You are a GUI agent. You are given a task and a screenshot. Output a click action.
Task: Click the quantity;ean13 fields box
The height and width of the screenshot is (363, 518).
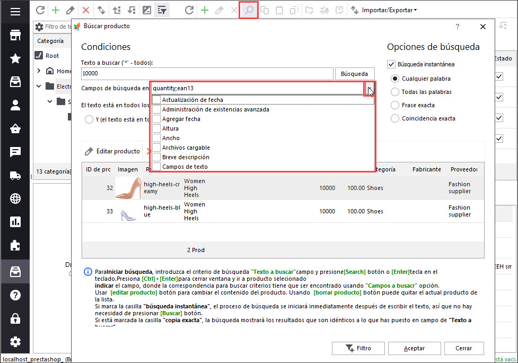(x=258, y=88)
